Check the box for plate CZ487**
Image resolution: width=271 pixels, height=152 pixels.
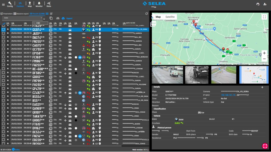point(3,92)
